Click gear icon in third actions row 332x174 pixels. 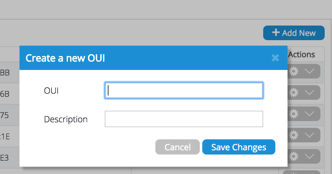pos(293,114)
